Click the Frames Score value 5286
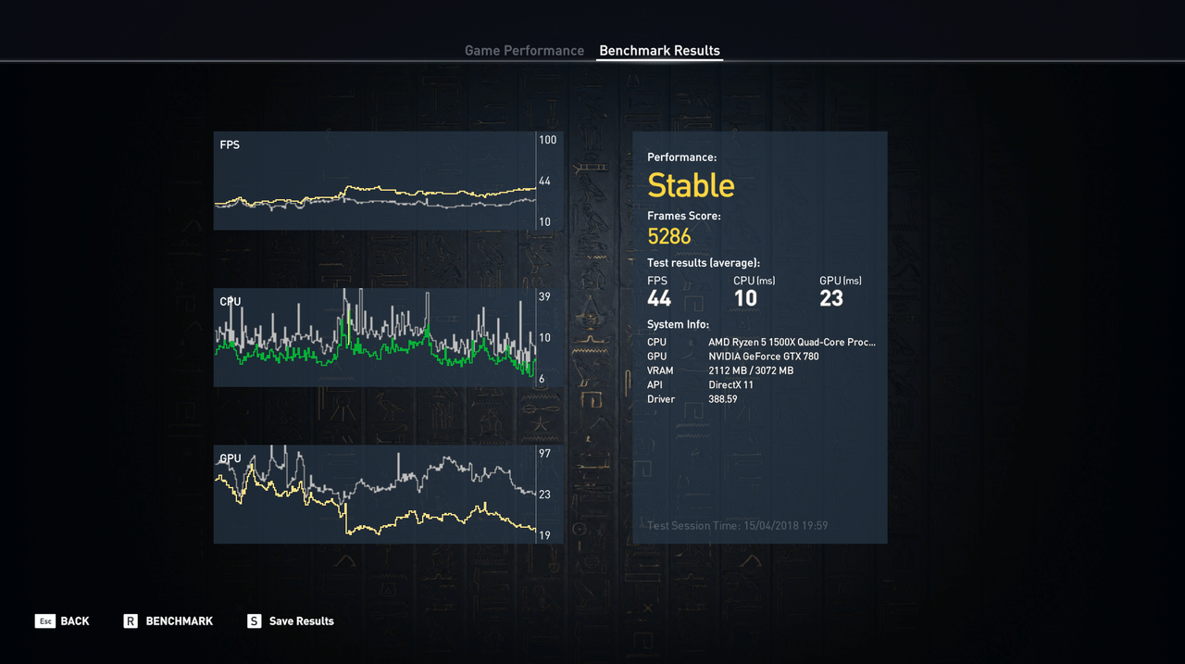The width and height of the screenshot is (1185, 664). 669,236
